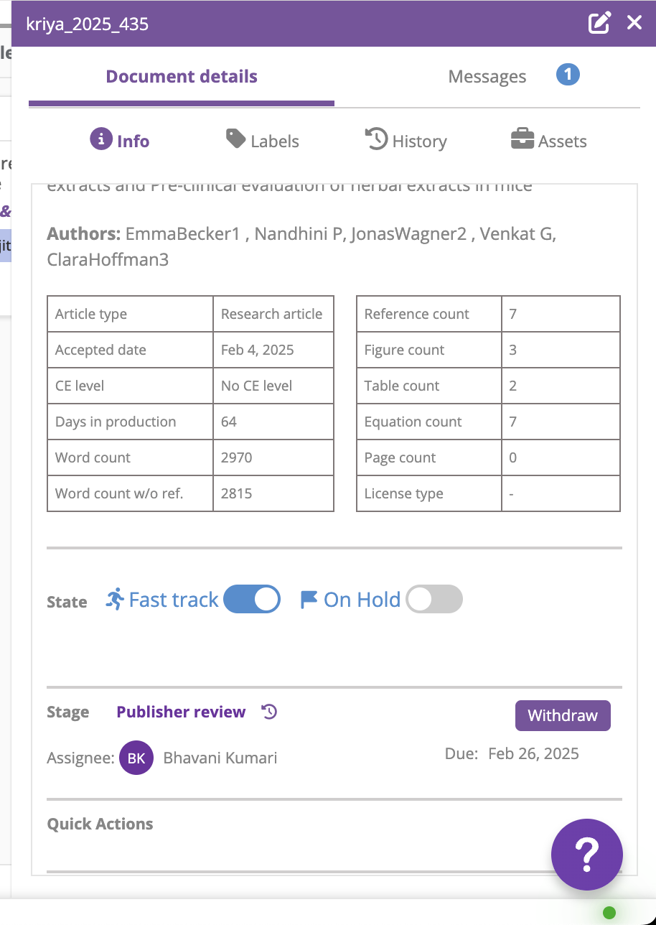Image resolution: width=656 pixels, height=925 pixels.
Task: Disable the Fast track toggle
Action: point(252,599)
